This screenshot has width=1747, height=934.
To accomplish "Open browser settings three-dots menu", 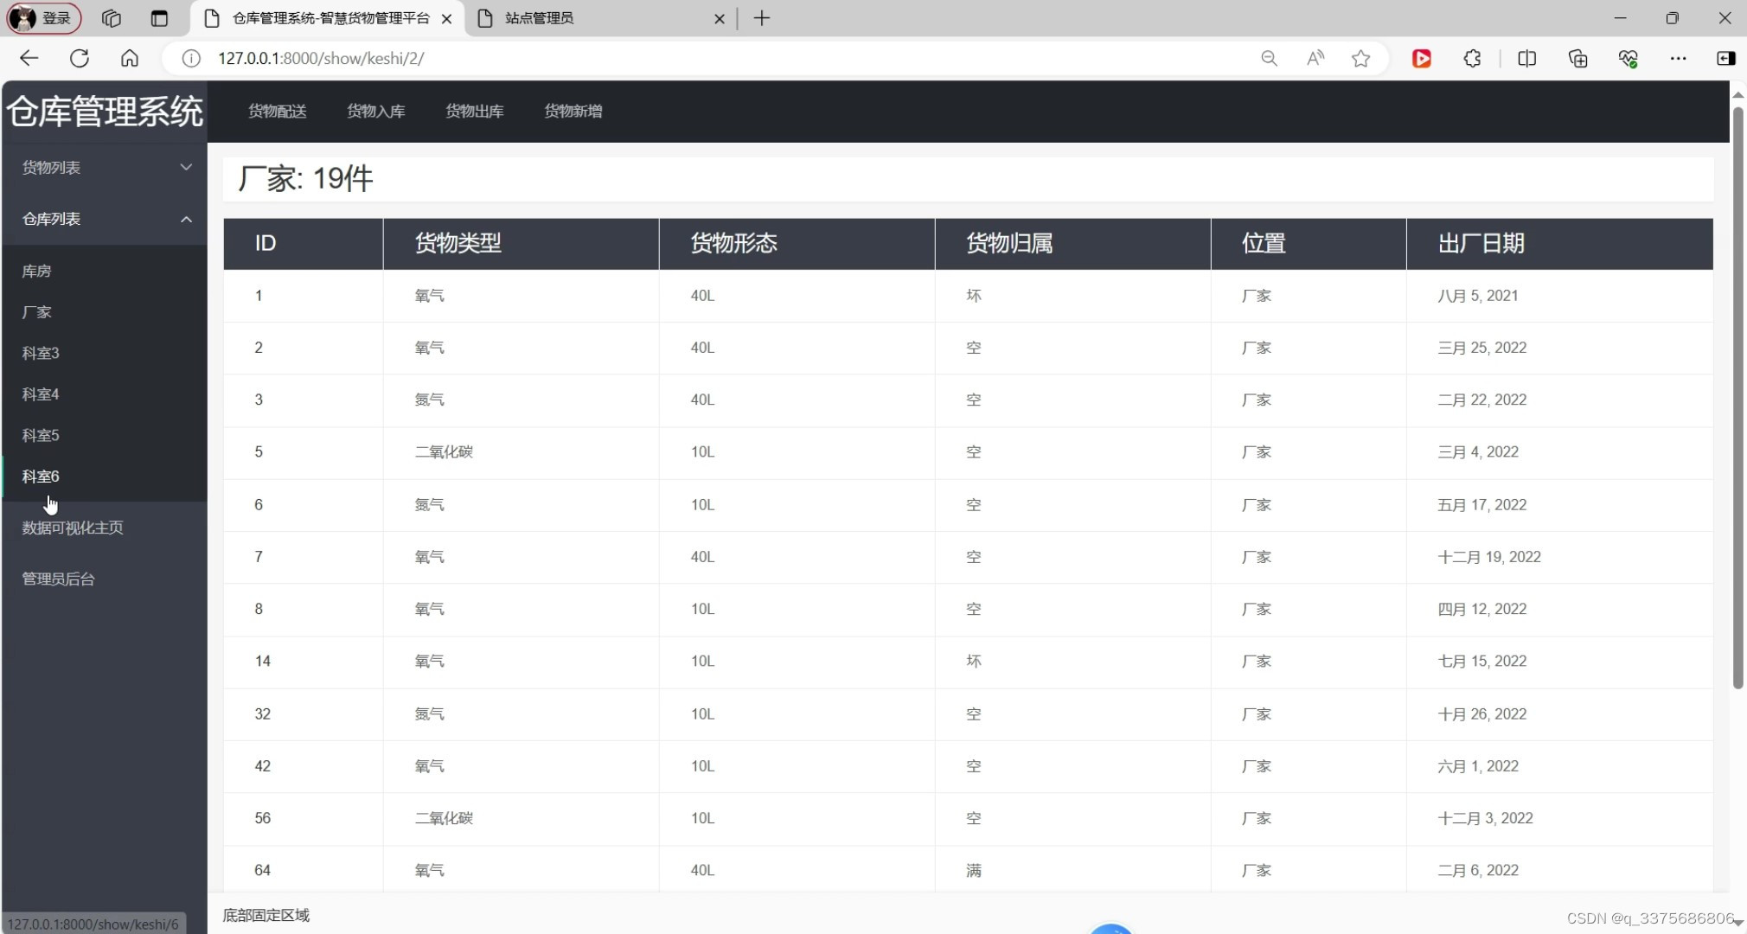I will pyautogui.click(x=1678, y=58).
